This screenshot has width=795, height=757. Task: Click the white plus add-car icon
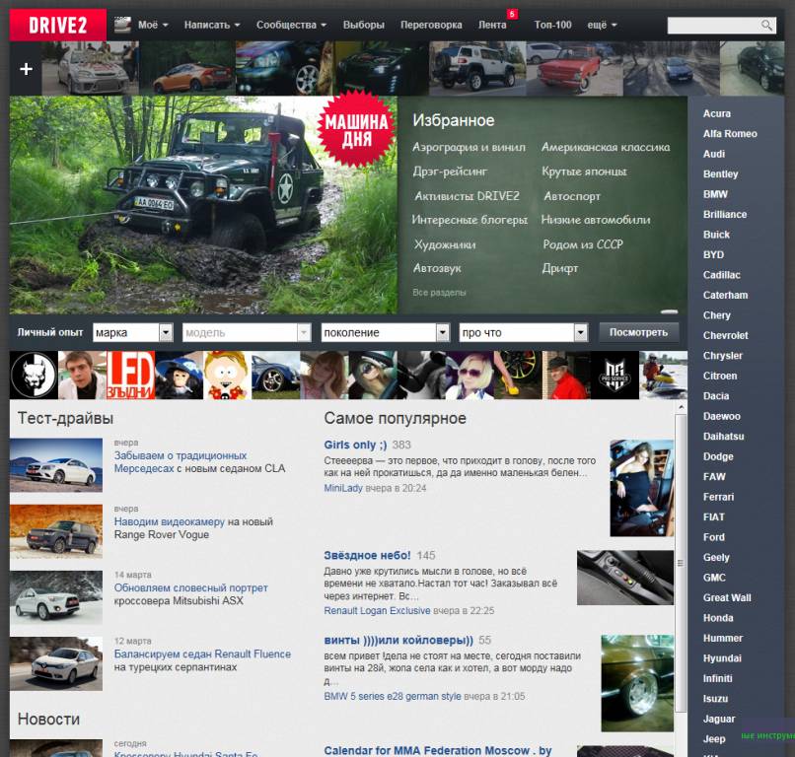[x=27, y=69]
